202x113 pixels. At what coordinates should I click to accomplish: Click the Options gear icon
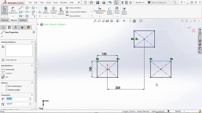[130, 3]
